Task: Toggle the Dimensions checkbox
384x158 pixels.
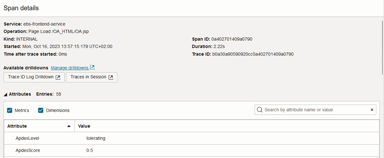Action: point(41,110)
